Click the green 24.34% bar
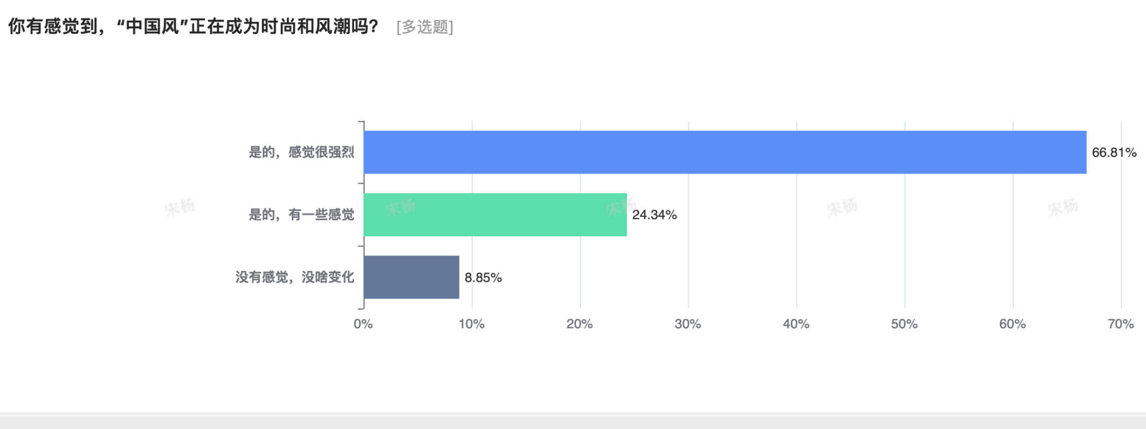This screenshot has width=1146, height=429. 495,214
